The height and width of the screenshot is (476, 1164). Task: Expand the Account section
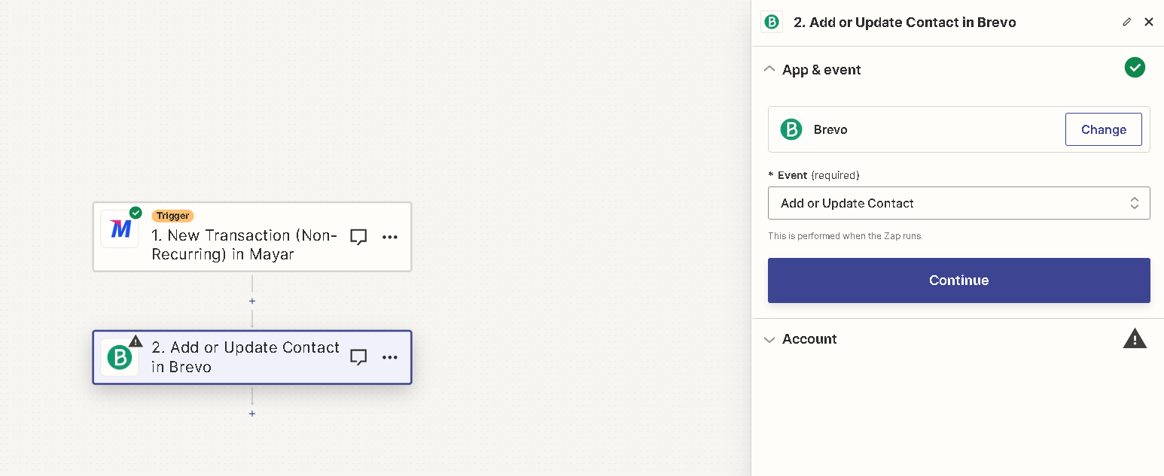click(x=769, y=339)
